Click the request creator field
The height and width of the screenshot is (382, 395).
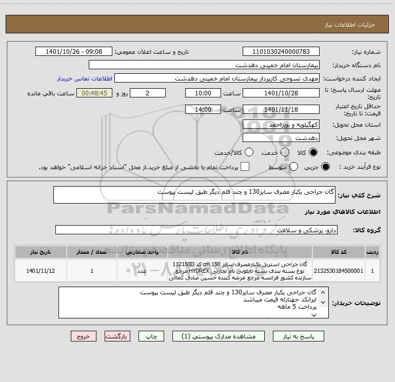click(217, 78)
